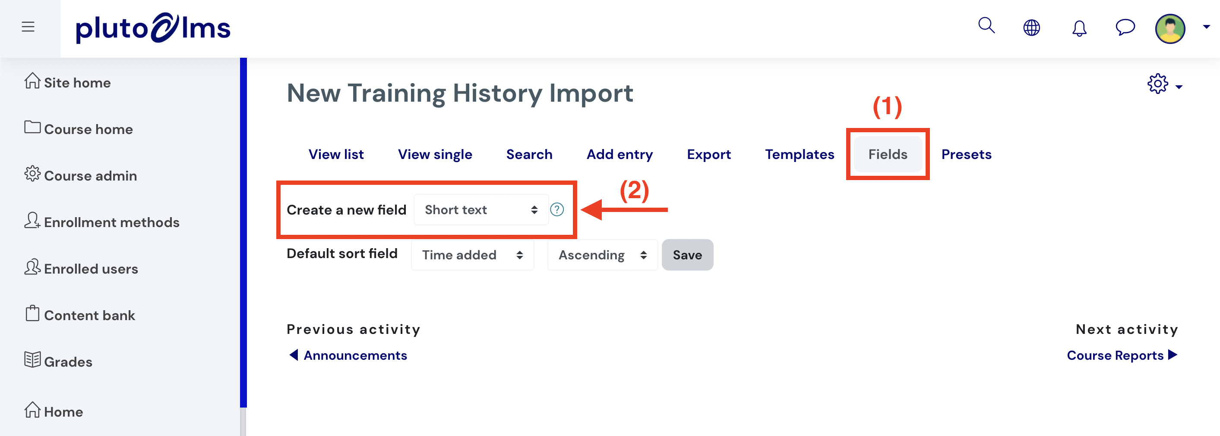
Task: Open the language globe icon
Action: click(x=1031, y=28)
